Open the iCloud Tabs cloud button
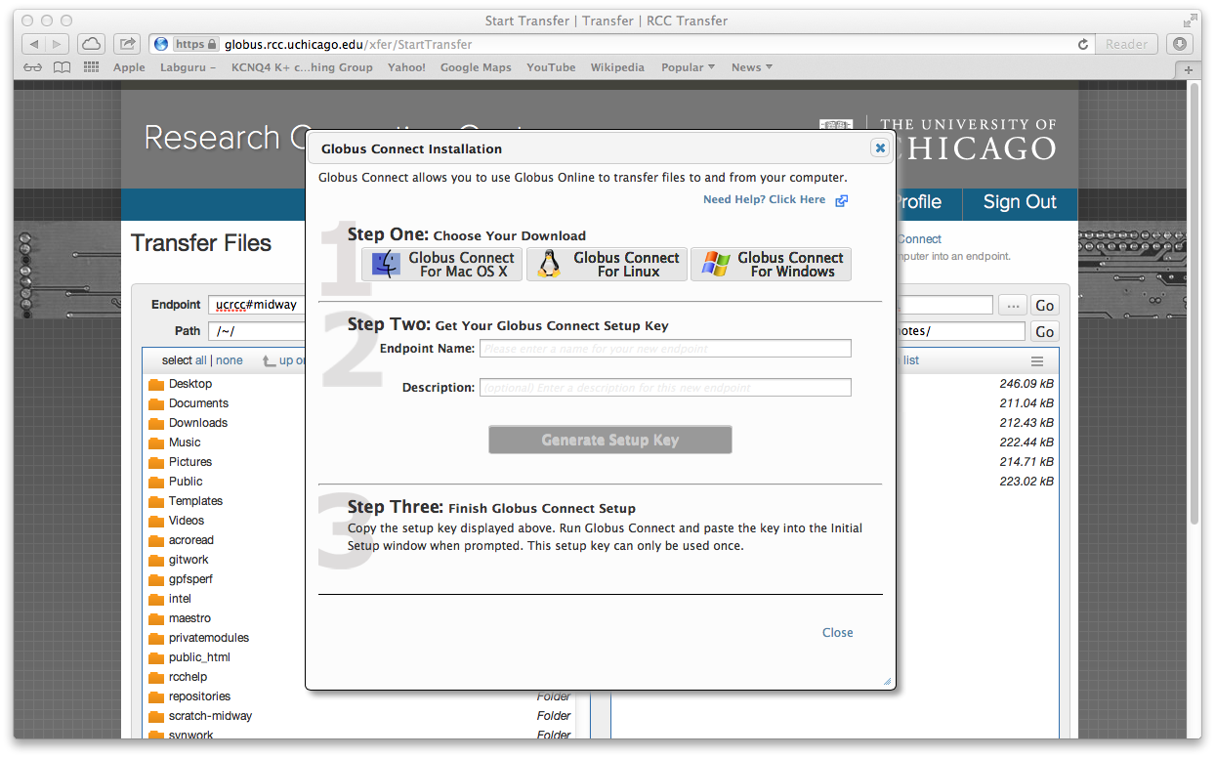This screenshot has height=758, width=1215. 90,44
